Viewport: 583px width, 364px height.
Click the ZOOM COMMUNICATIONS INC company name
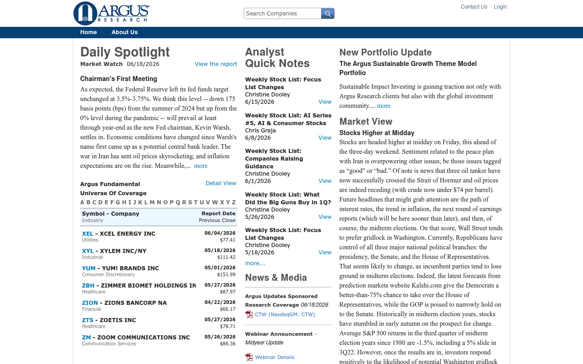point(143,338)
